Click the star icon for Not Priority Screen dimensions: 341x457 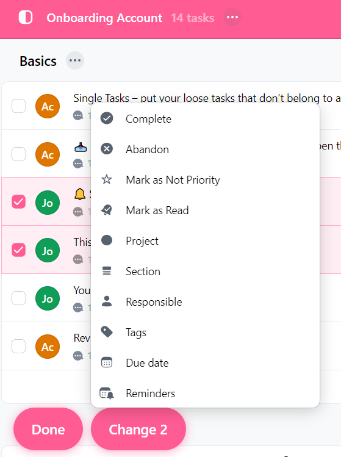point(107,179)
